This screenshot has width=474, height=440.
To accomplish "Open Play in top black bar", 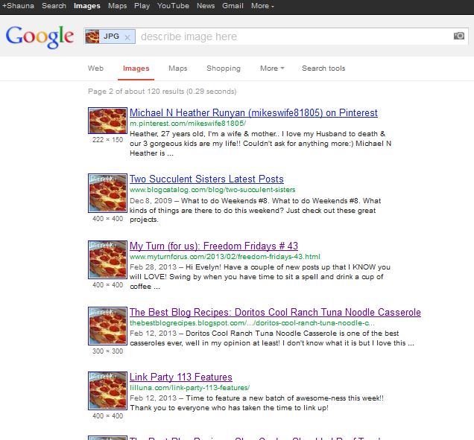I will [142, 6].
